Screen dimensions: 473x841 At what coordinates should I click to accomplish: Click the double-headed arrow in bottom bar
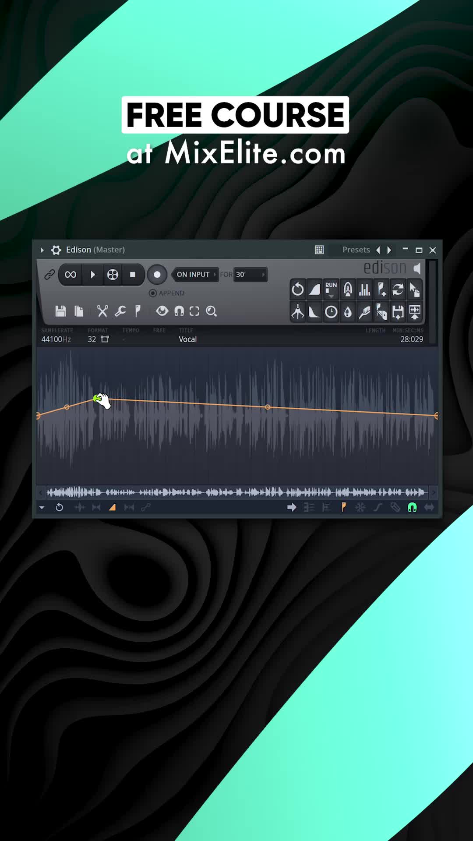tap(429, 507)
